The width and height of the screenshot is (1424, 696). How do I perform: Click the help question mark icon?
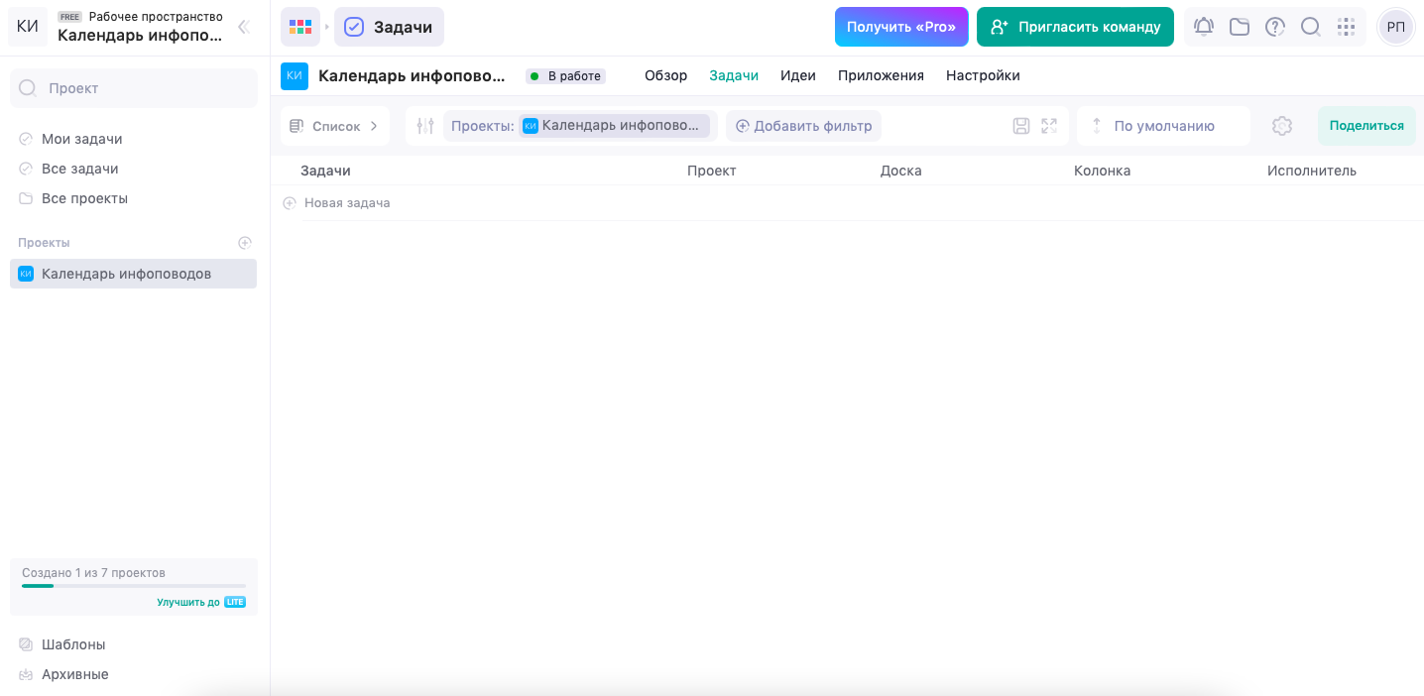pos(1275,27)
